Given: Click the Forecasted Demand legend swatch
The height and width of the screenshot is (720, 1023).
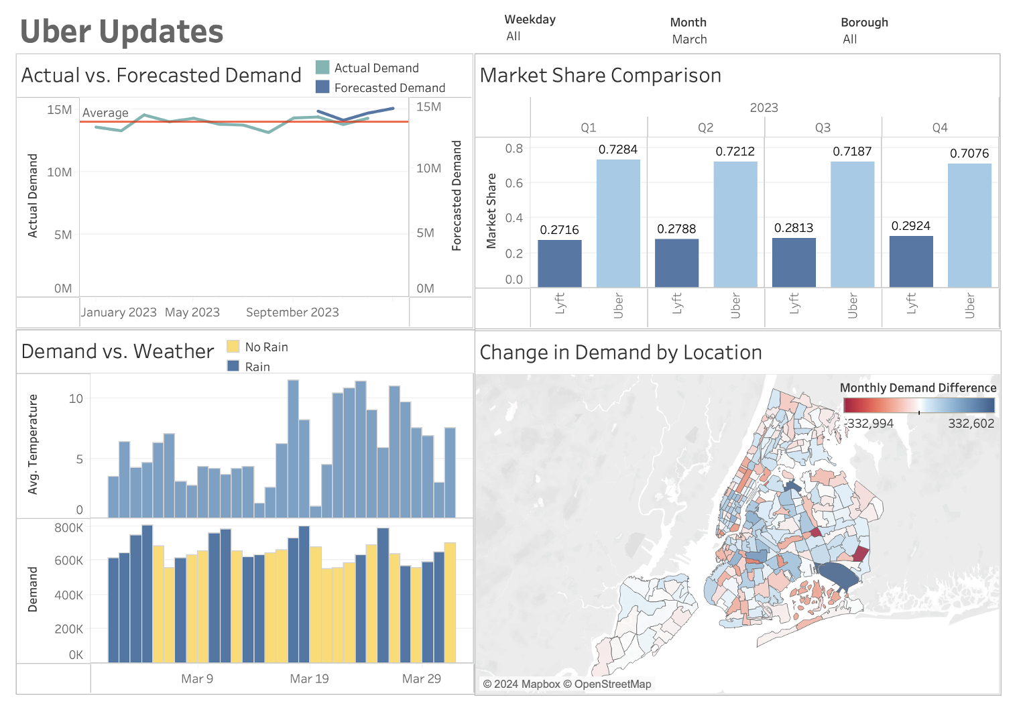Looking at the screenshot, I should pos(322,87).
